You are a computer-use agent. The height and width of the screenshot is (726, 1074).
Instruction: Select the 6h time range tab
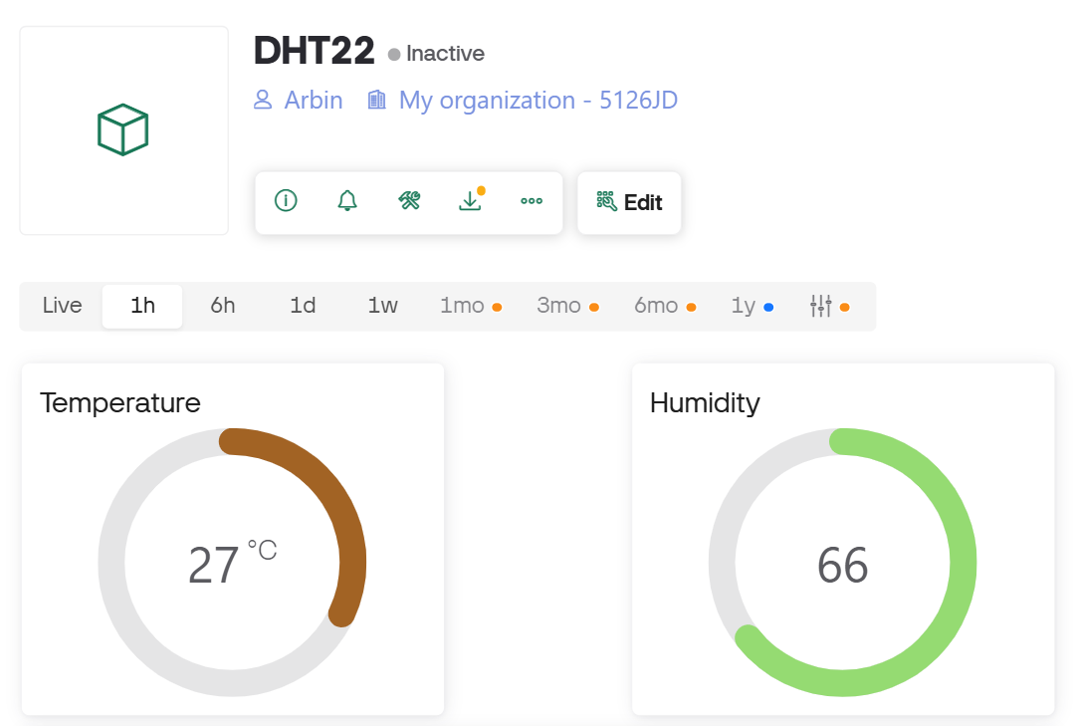(222, 306)
